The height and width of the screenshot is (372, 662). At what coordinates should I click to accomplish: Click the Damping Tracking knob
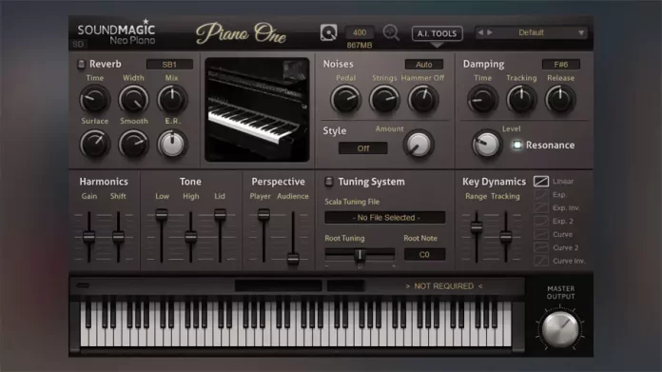(521, 100)
